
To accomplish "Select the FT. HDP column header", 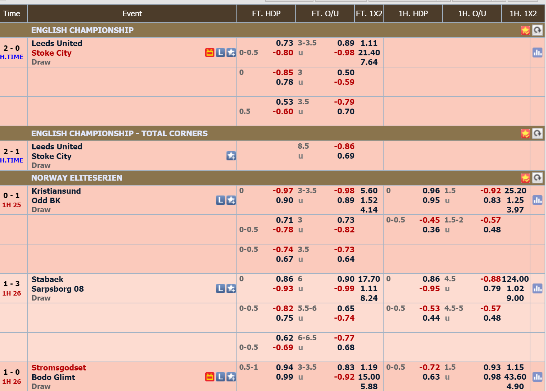I will point(266,13).
